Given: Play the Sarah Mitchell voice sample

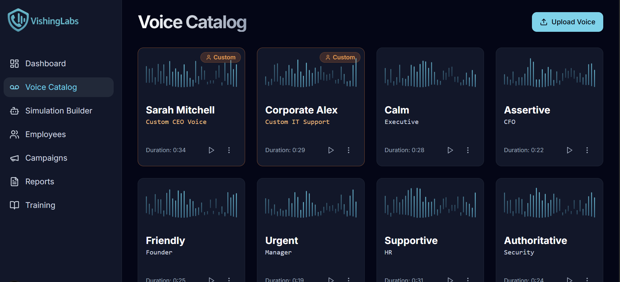Looking at the screenshot, I should tap(211, 150).
